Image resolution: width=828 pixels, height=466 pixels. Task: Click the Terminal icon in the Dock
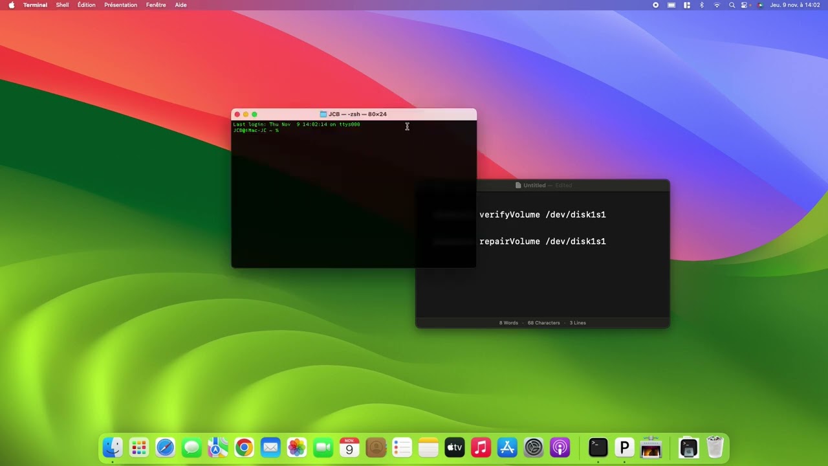(598, 447)
